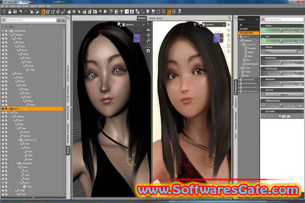This screenshot has height=203, width=305.
Task: Click the reset view icon in left viewport
Action: [x=148, y=51]
